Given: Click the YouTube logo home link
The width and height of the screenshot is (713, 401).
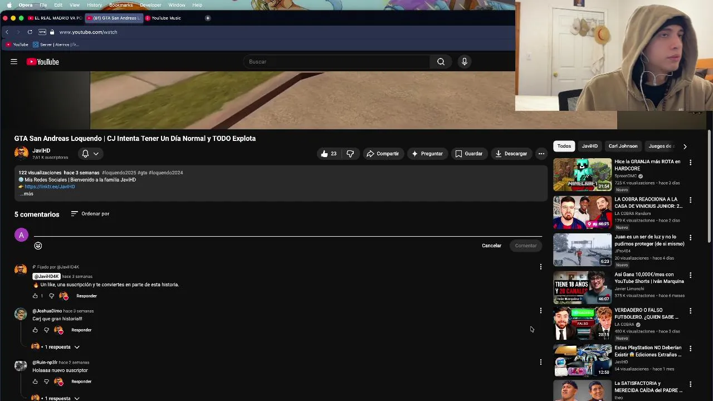Looking at the screenshot, I should [42, 62].
